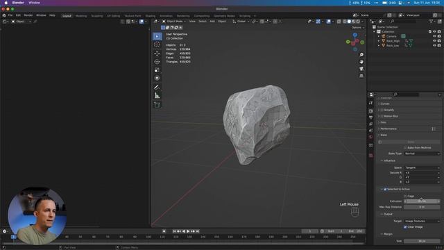
Task: Open the Texture properties tab icon
Action: 370,156
